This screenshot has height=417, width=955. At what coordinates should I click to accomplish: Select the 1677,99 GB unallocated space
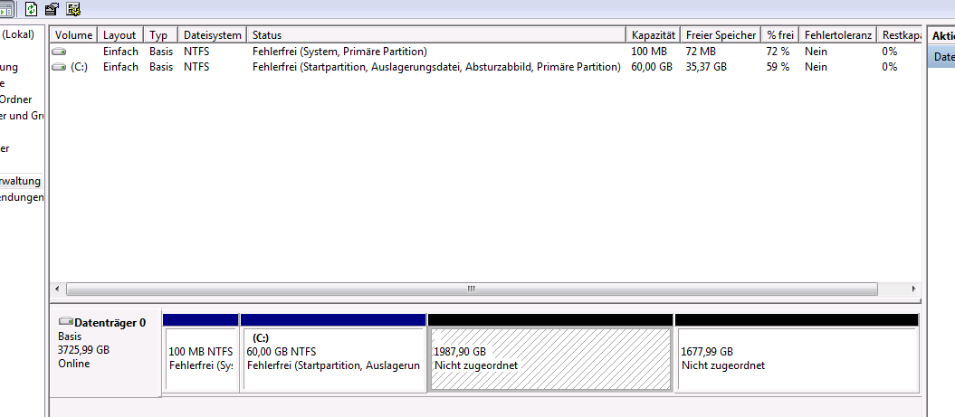797,358
